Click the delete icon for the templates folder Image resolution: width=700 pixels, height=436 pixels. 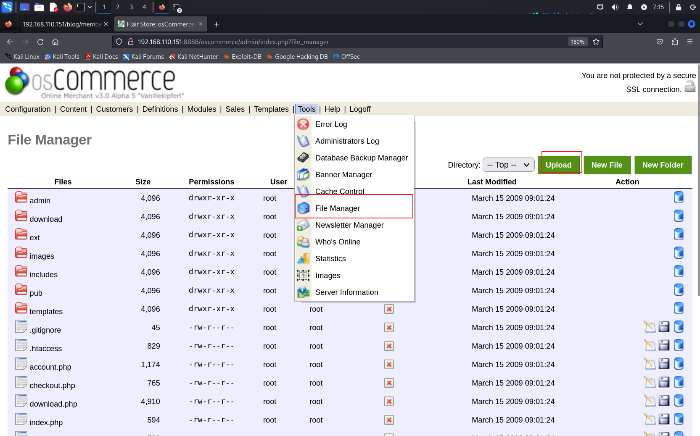(679, 308)
